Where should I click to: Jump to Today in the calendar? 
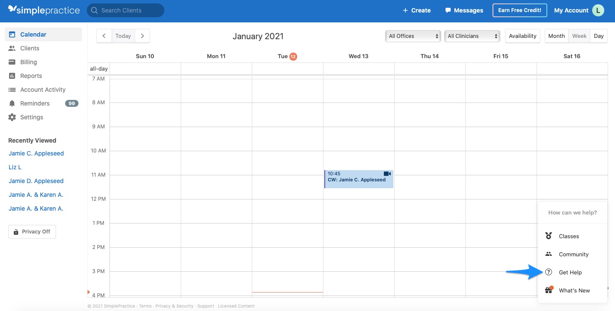click(123, 36)
